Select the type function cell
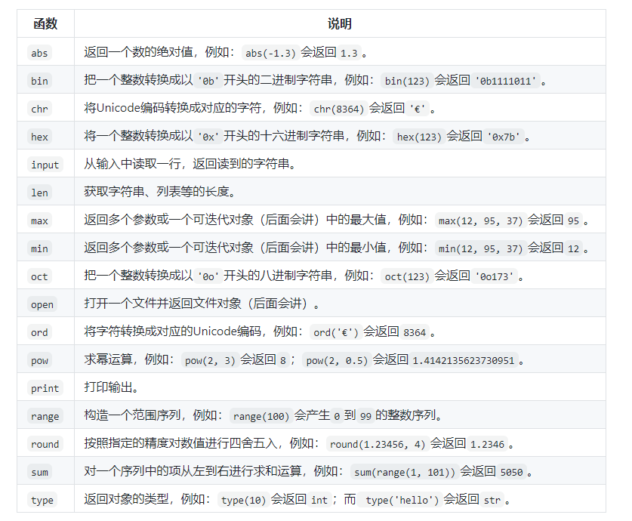 42,499
